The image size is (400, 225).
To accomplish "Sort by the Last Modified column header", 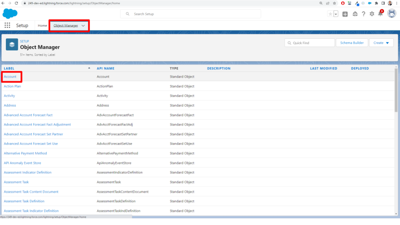I will click(323, 68).
